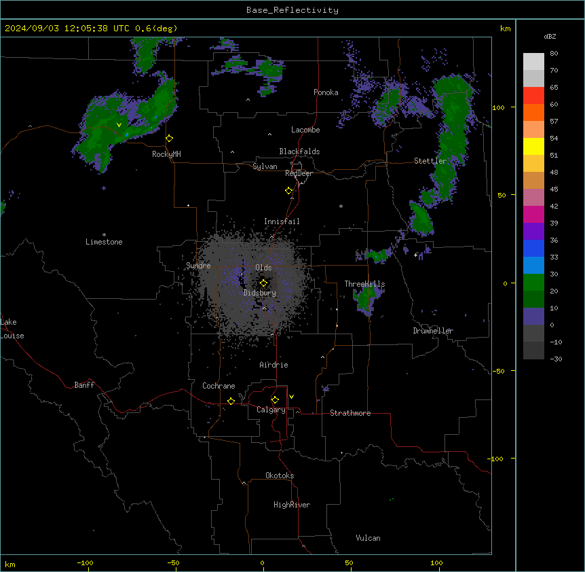This screenshot has width=585, height=572.
Task: Click the 80 value on the dBZ scale
Action: click(x=554, y=54)
